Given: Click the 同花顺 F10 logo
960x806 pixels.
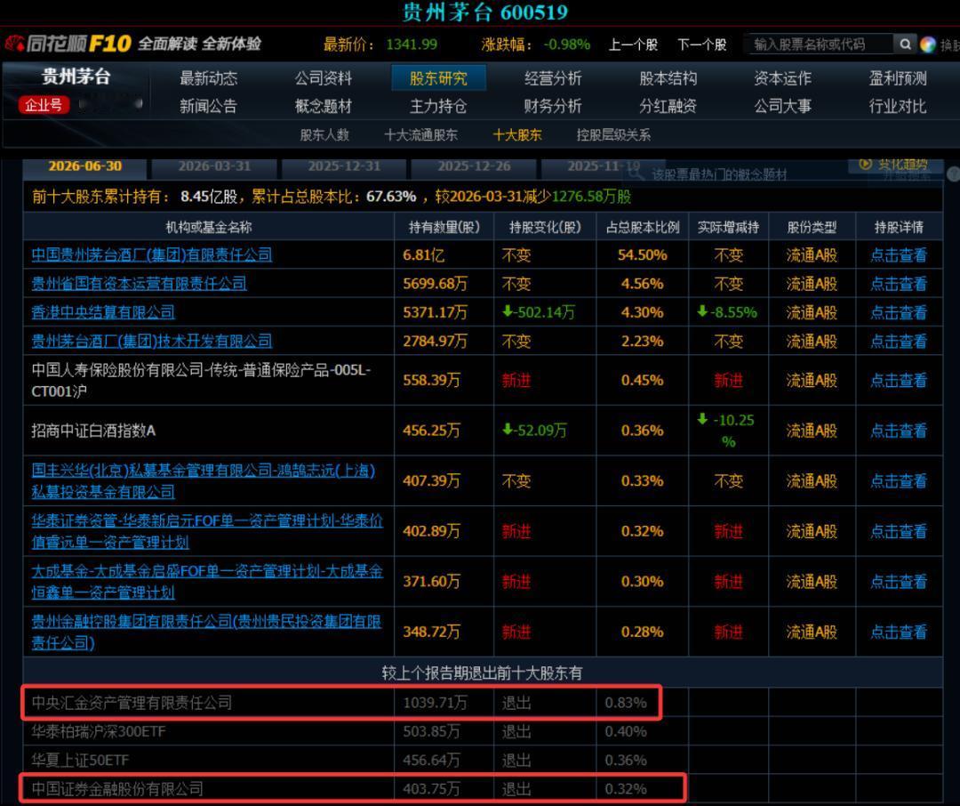Looking at the screenshot, I should click(68, 44).
